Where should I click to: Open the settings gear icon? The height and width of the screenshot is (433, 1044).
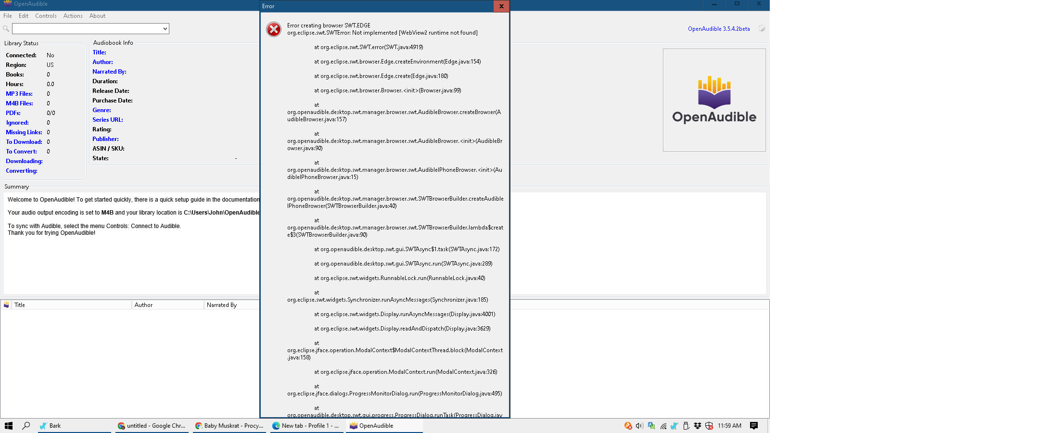tap(762, 29)
